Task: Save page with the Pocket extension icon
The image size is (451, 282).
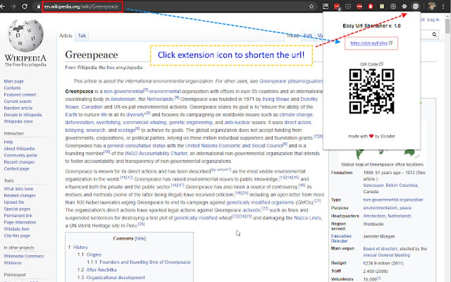Action: point(348,6)
